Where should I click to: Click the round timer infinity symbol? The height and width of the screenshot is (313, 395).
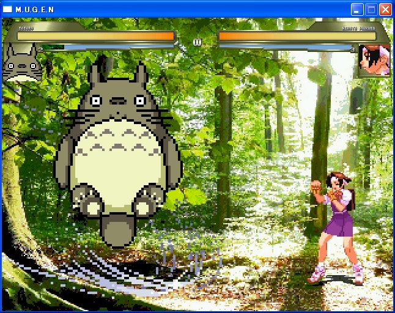point(197,42)
